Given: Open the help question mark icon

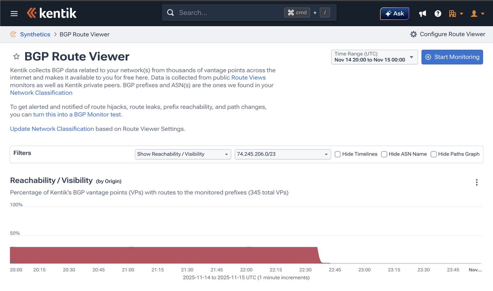Looking at the screenshot, I should click(x=438, y=14).
